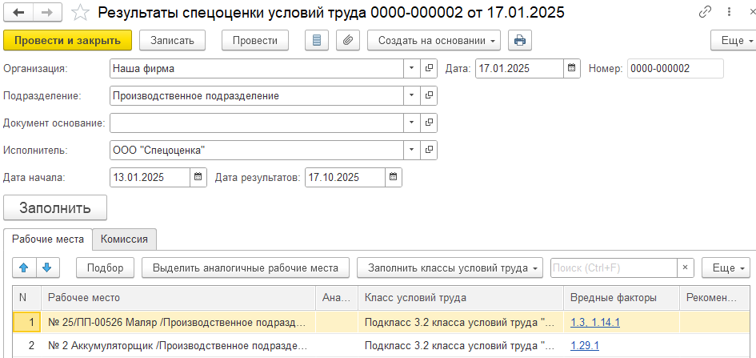Open calendar for Дата начала field
756x358 pixels.
tap(198, 177)
